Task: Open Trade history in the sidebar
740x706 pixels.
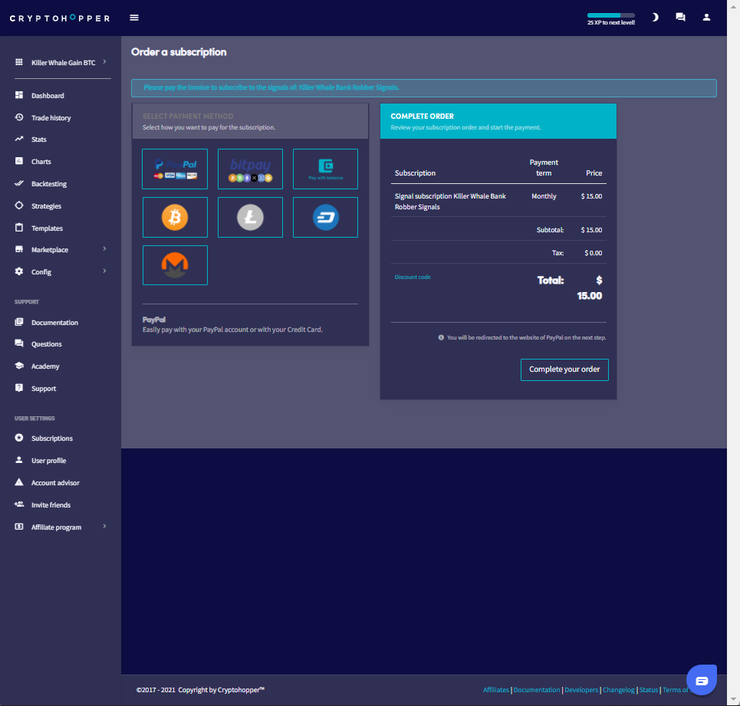Action: 51,118
